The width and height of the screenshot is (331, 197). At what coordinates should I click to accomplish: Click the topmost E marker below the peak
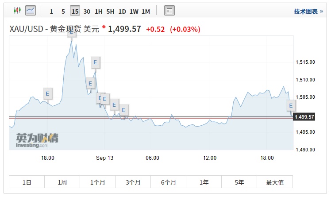coord(95,62)
